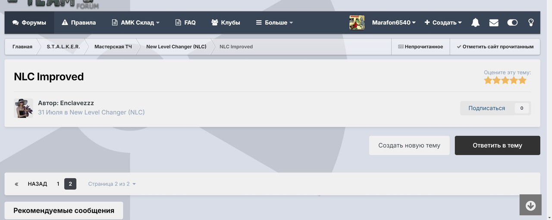The width and height of the screenshot is (552, 220).
Task: Open S.T.A.L.K.E.R. breadcrumb link
Action: [x=63, y=46]
